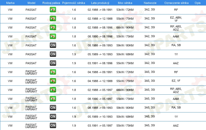Select 66kW / 90KM in PASSAT 3A2 row
Viewport: 206px width, 130px height.
(125, 28)
